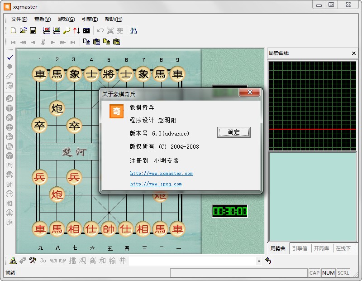Close the 局势曲线 panel

point(354,53)
